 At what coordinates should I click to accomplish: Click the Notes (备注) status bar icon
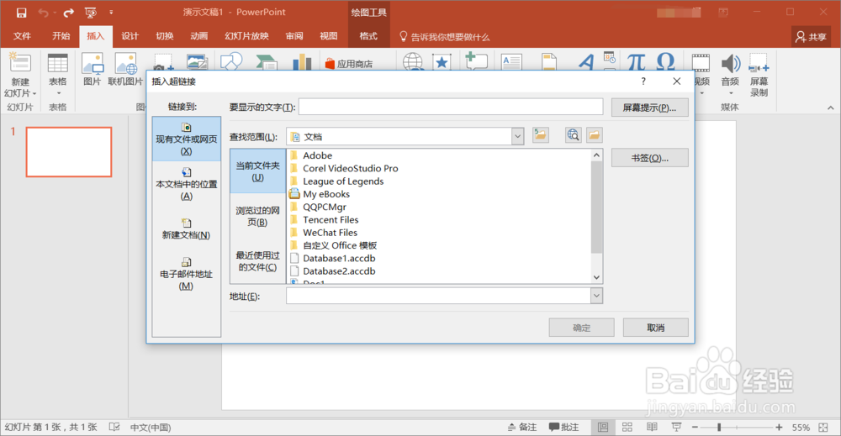point(522,427)
